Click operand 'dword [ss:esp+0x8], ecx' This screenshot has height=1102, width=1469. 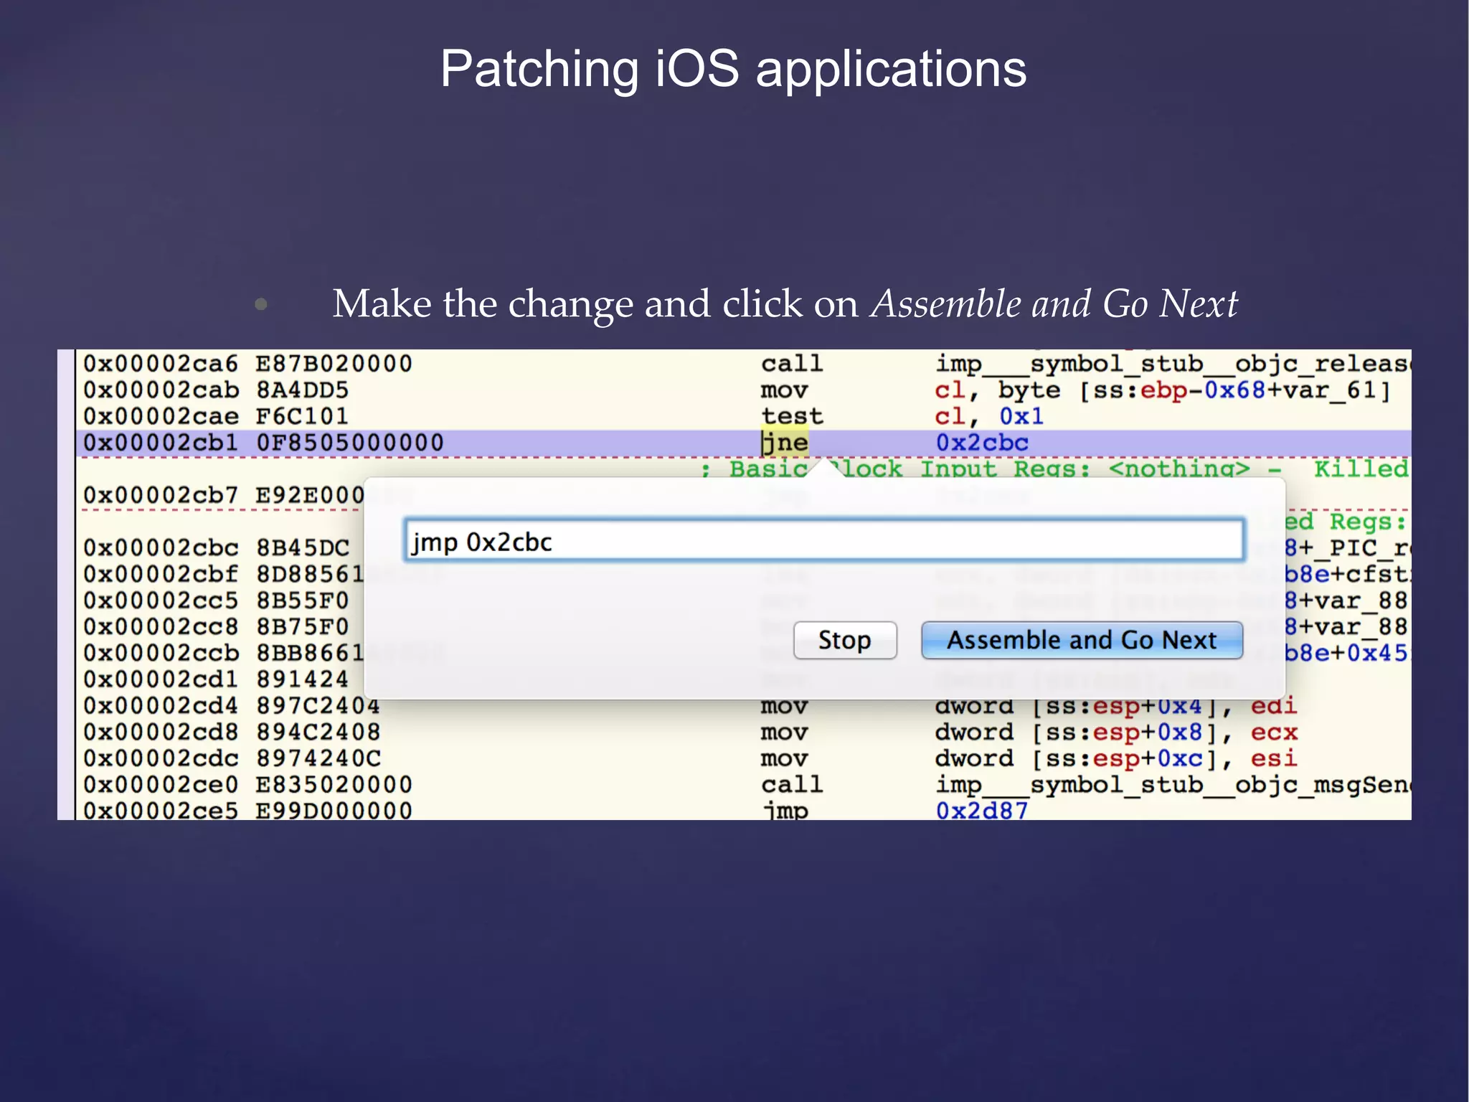(1116, 733)
